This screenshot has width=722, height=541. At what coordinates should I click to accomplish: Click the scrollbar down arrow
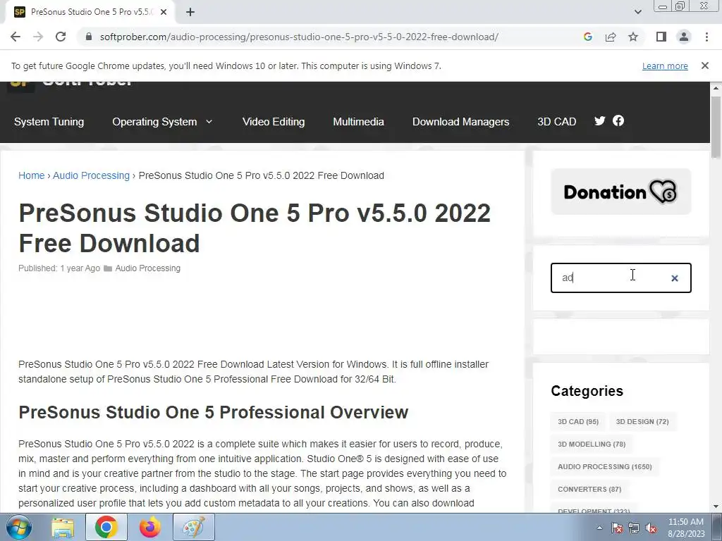pos(716,506)
